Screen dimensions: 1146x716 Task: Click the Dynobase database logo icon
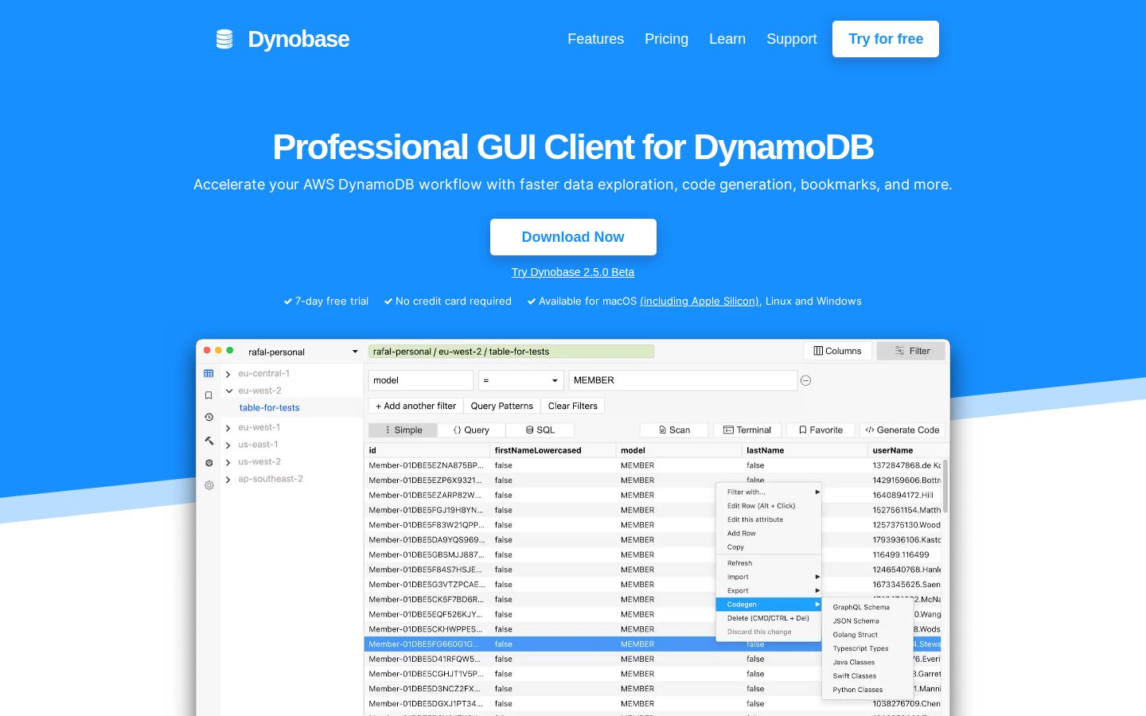[224, 39]
